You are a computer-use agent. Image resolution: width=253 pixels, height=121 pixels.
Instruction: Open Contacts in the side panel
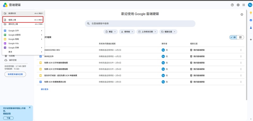(x=251, y=28)
